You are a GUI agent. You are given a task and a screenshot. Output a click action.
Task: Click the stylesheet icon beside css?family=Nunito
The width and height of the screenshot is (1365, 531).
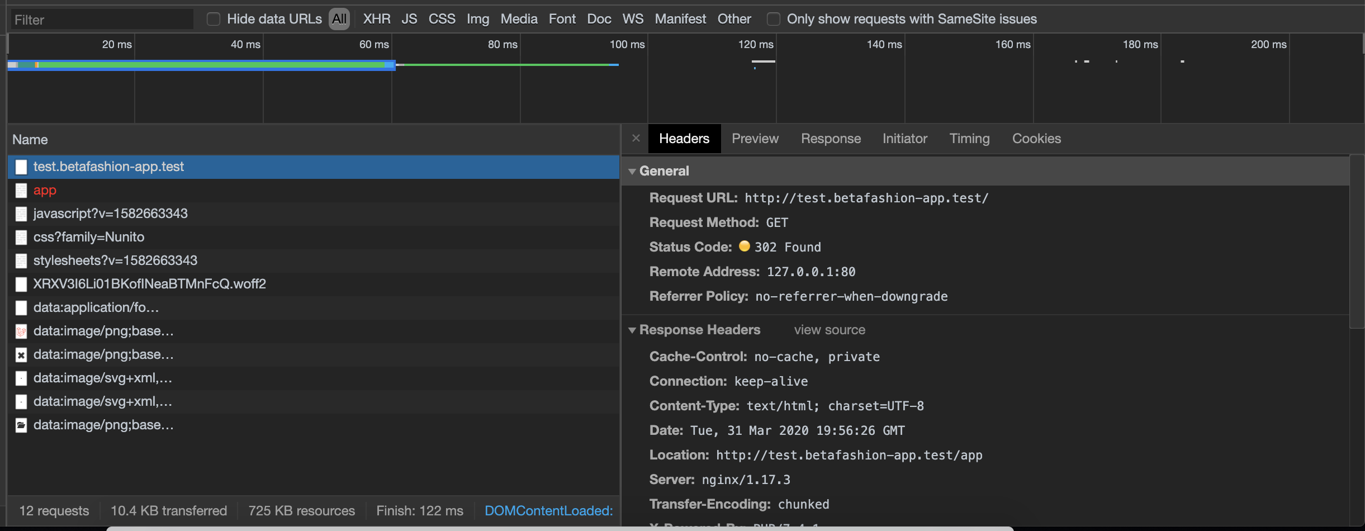[21, 238]
